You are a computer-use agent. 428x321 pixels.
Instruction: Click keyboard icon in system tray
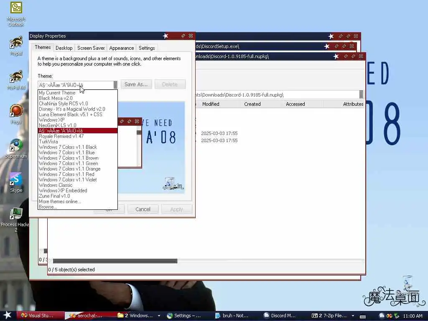pyautogui.click(x=363, y=316)
